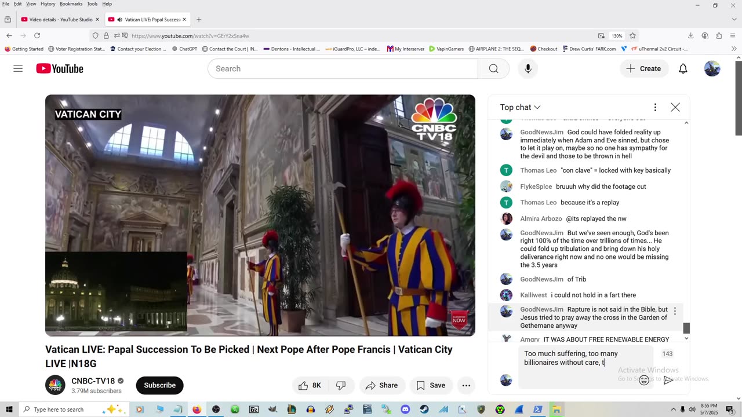Image resolution: width=742 pixels, height=417 pixels.
Task: Click the YouTube search magnifier button
Action: tap(493, 69)
